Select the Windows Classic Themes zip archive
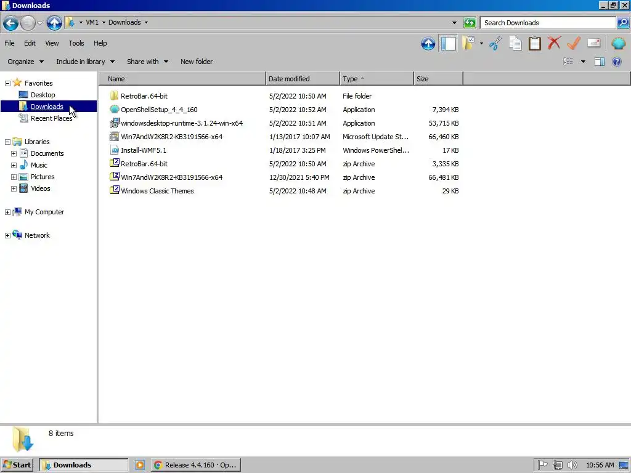The height and width of the screenshot is (473, 631). click(157, 191)
